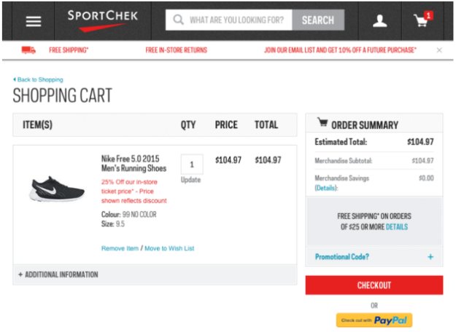Move item to Wish List

pos(169,248)
